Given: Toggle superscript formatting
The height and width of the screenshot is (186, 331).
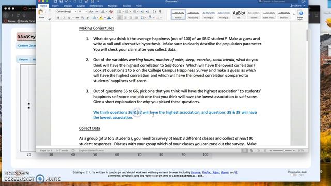Looking at the screenshot, I should (x=88, y=18).
